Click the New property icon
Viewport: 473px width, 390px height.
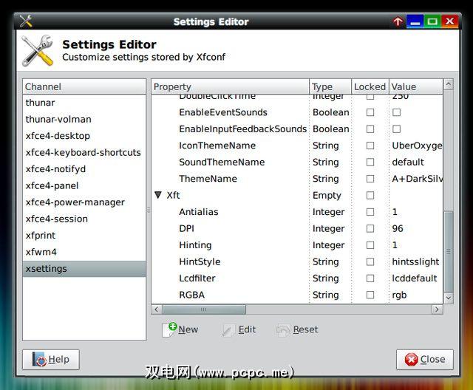[x=169, y=329]
